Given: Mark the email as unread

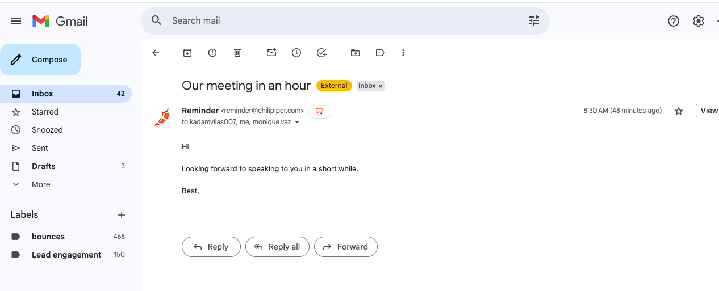Looking at the screenshot, I should coord(271,53).
